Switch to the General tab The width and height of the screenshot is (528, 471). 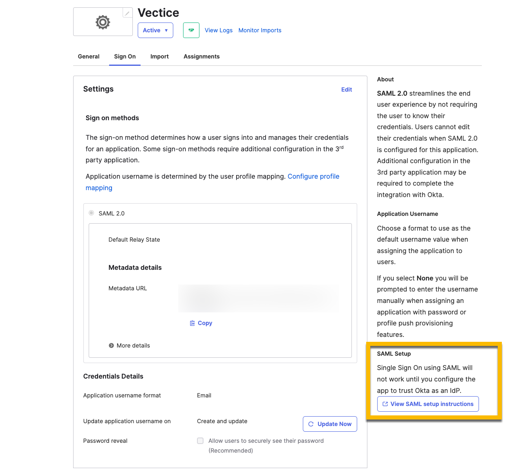pyautogui.click(x=89, y=56)
